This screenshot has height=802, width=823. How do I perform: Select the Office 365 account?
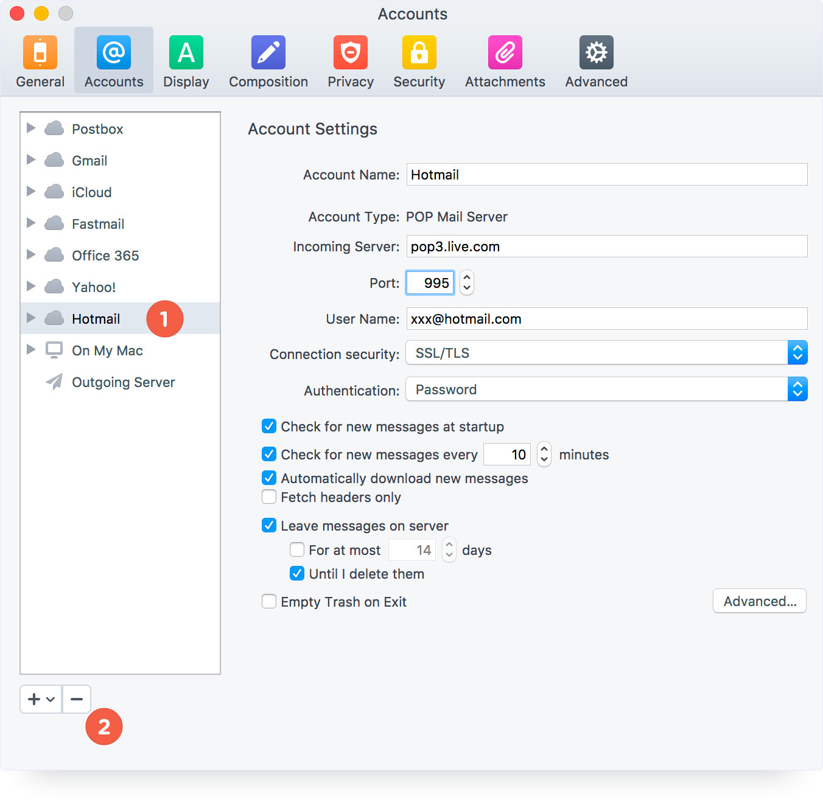[x=105, y=256]
